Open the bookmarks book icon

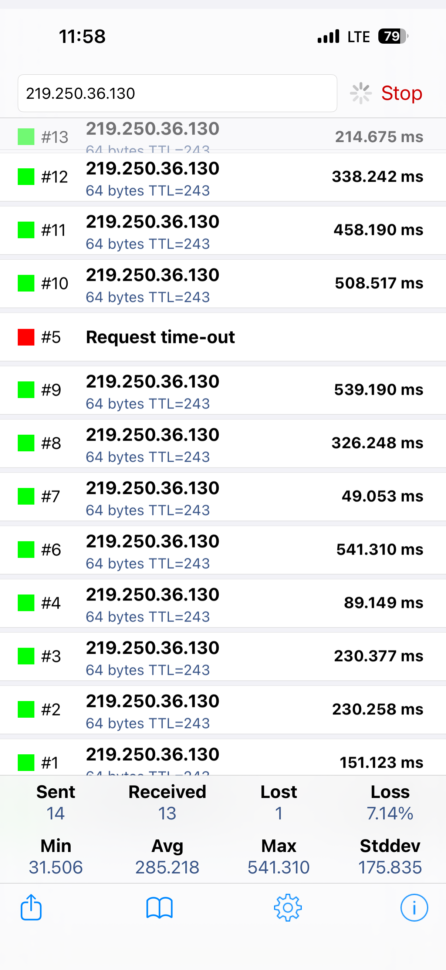coord(159,907)
